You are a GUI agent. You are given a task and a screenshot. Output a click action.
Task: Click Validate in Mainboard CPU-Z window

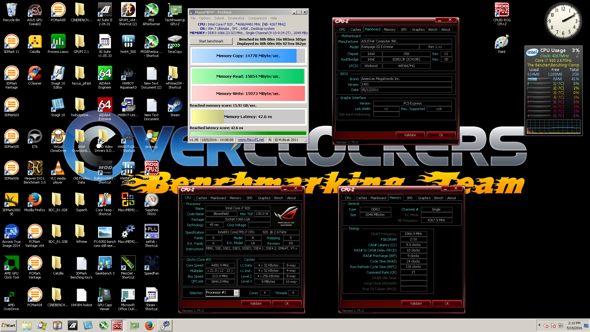click(410, 135)
